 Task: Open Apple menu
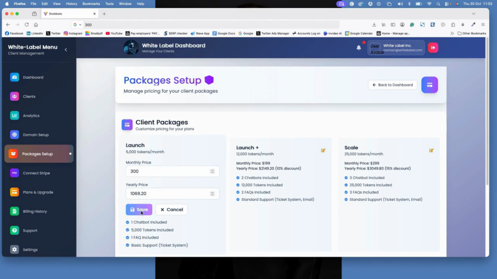[x=7, y=4]
